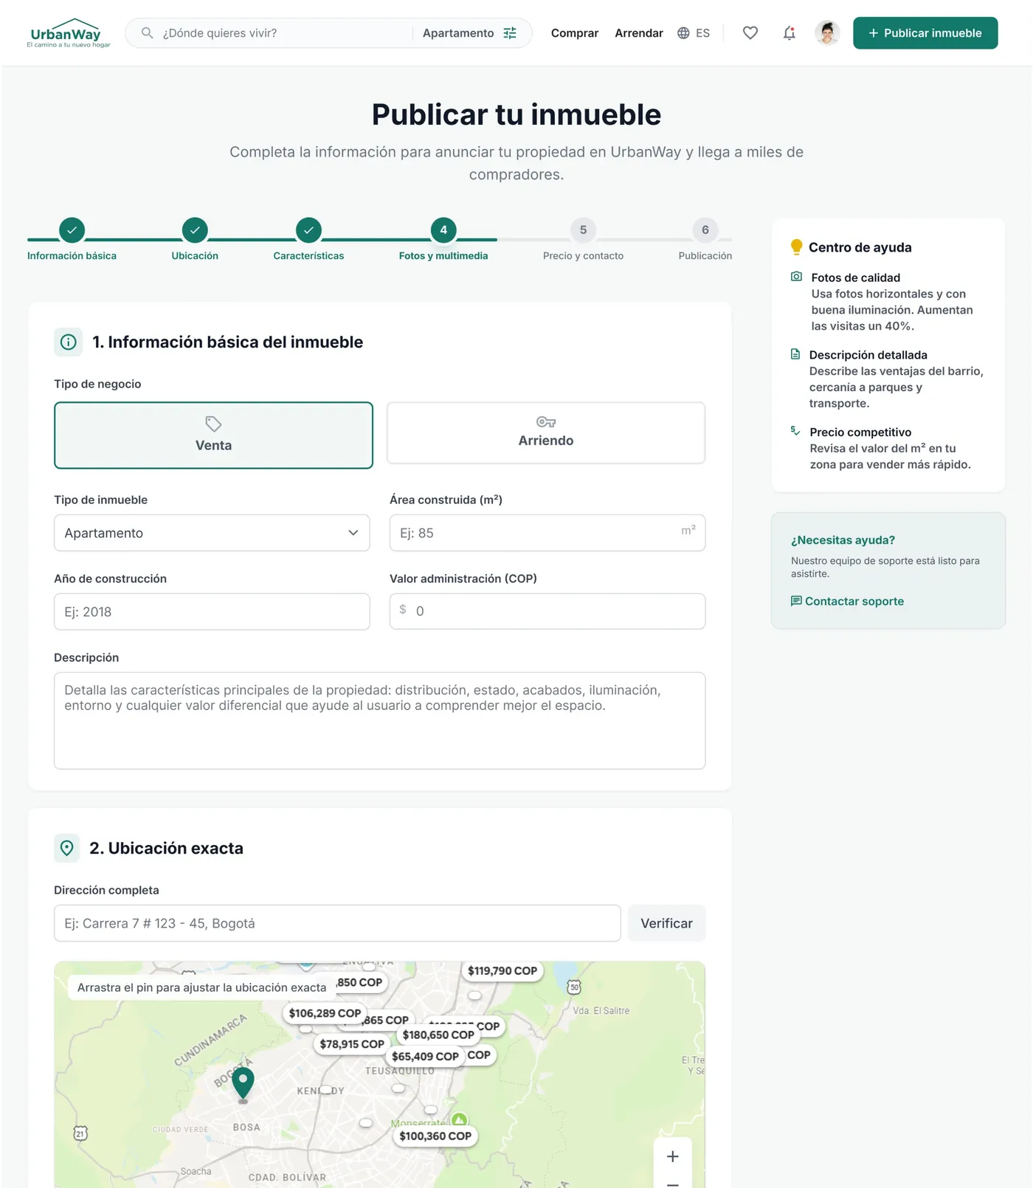Select Arriendo as business type
Image resolution: width=1033 pixels, height=1188 pixels.
546,433
